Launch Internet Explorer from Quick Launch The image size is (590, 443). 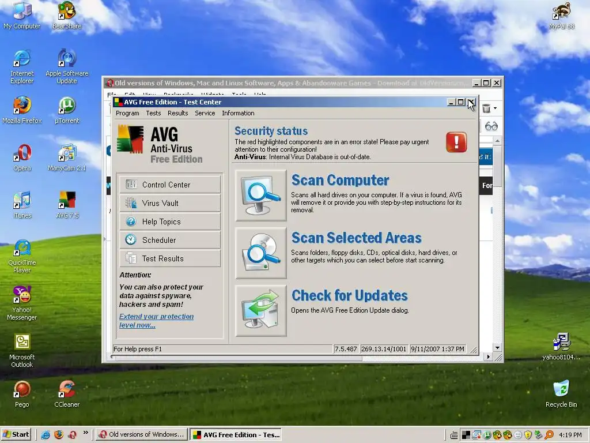[x=46, y=435]
